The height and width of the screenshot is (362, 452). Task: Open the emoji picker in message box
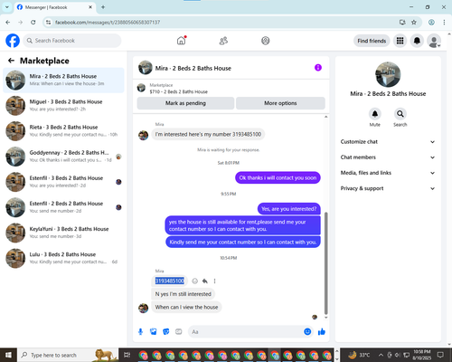click(307, 332)
